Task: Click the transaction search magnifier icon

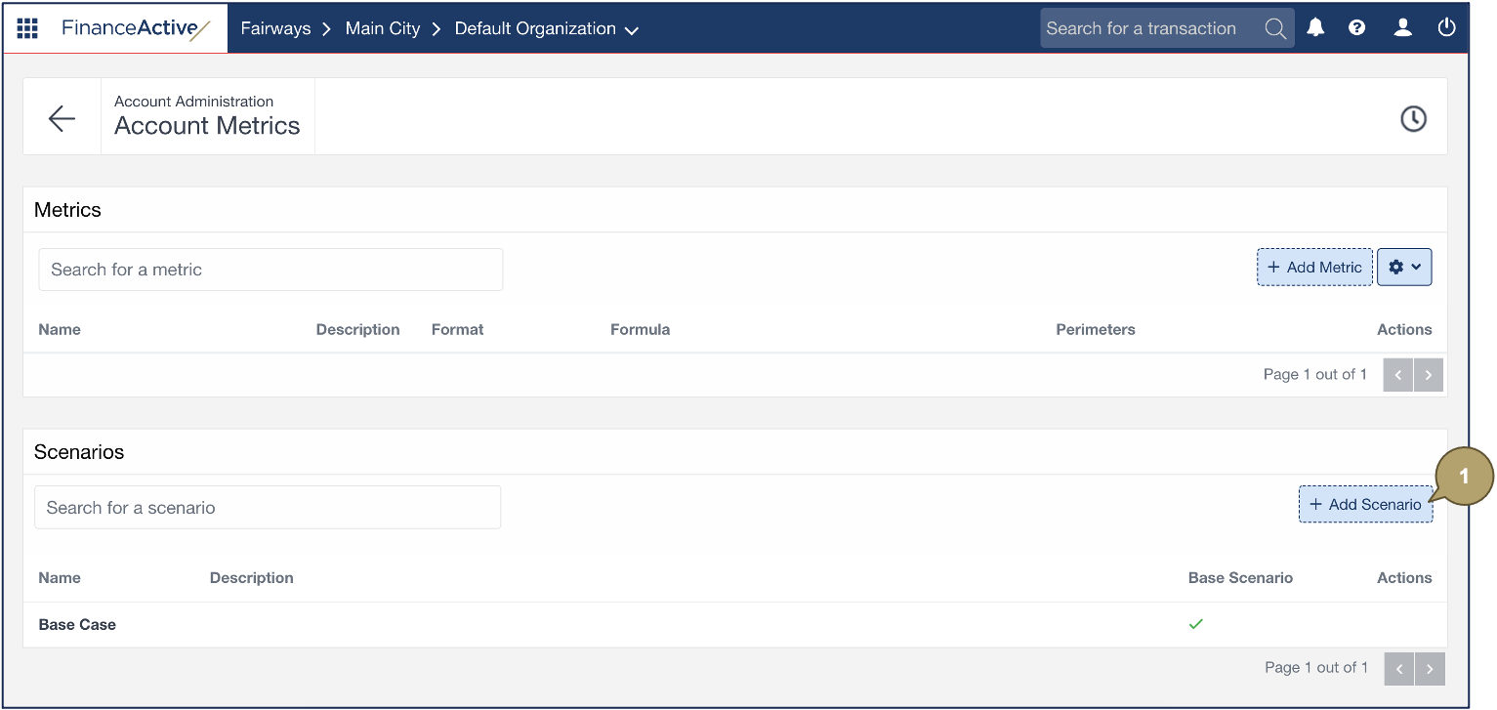Action: coord(1275,28)
